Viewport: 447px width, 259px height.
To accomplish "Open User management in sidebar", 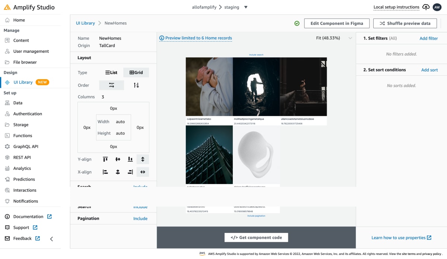I will pyautogui.click(x=31, y=51).
